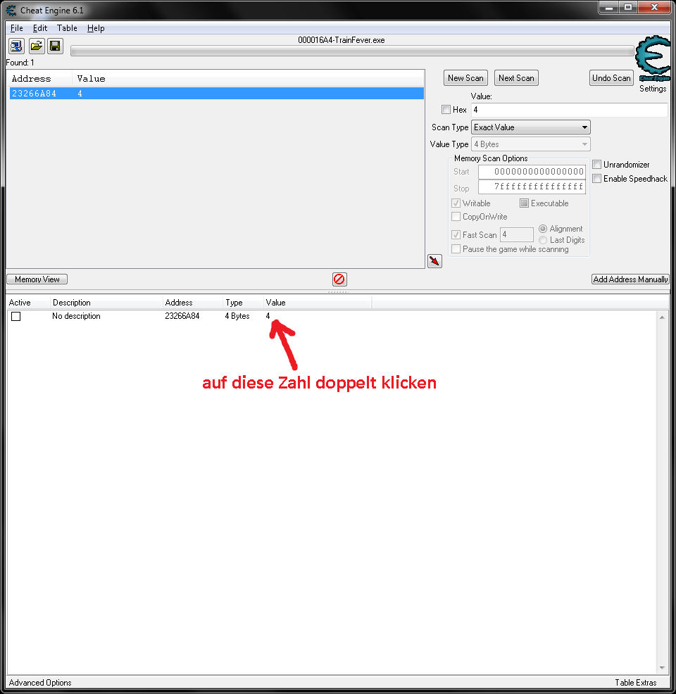The image size is (676, 694).
Task: Open the File menu
Action: point(17,28)
